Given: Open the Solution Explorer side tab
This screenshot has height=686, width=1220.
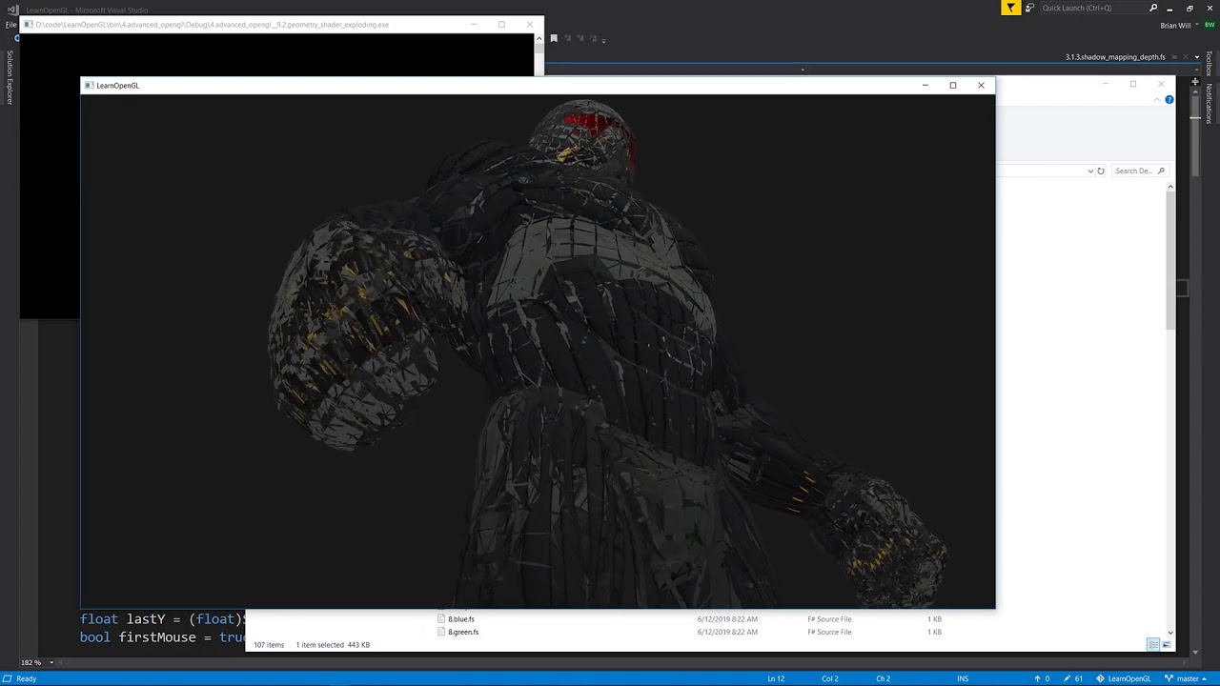Looking at the screenshot, I should [x=10, y=77].
